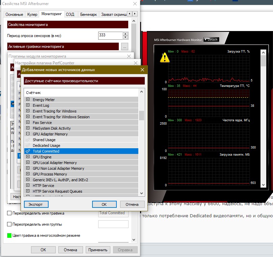The width and height of the screenshot is (273, 257).
Task: Expand FileSystem Disk Activity group
Action: (28, 128)
